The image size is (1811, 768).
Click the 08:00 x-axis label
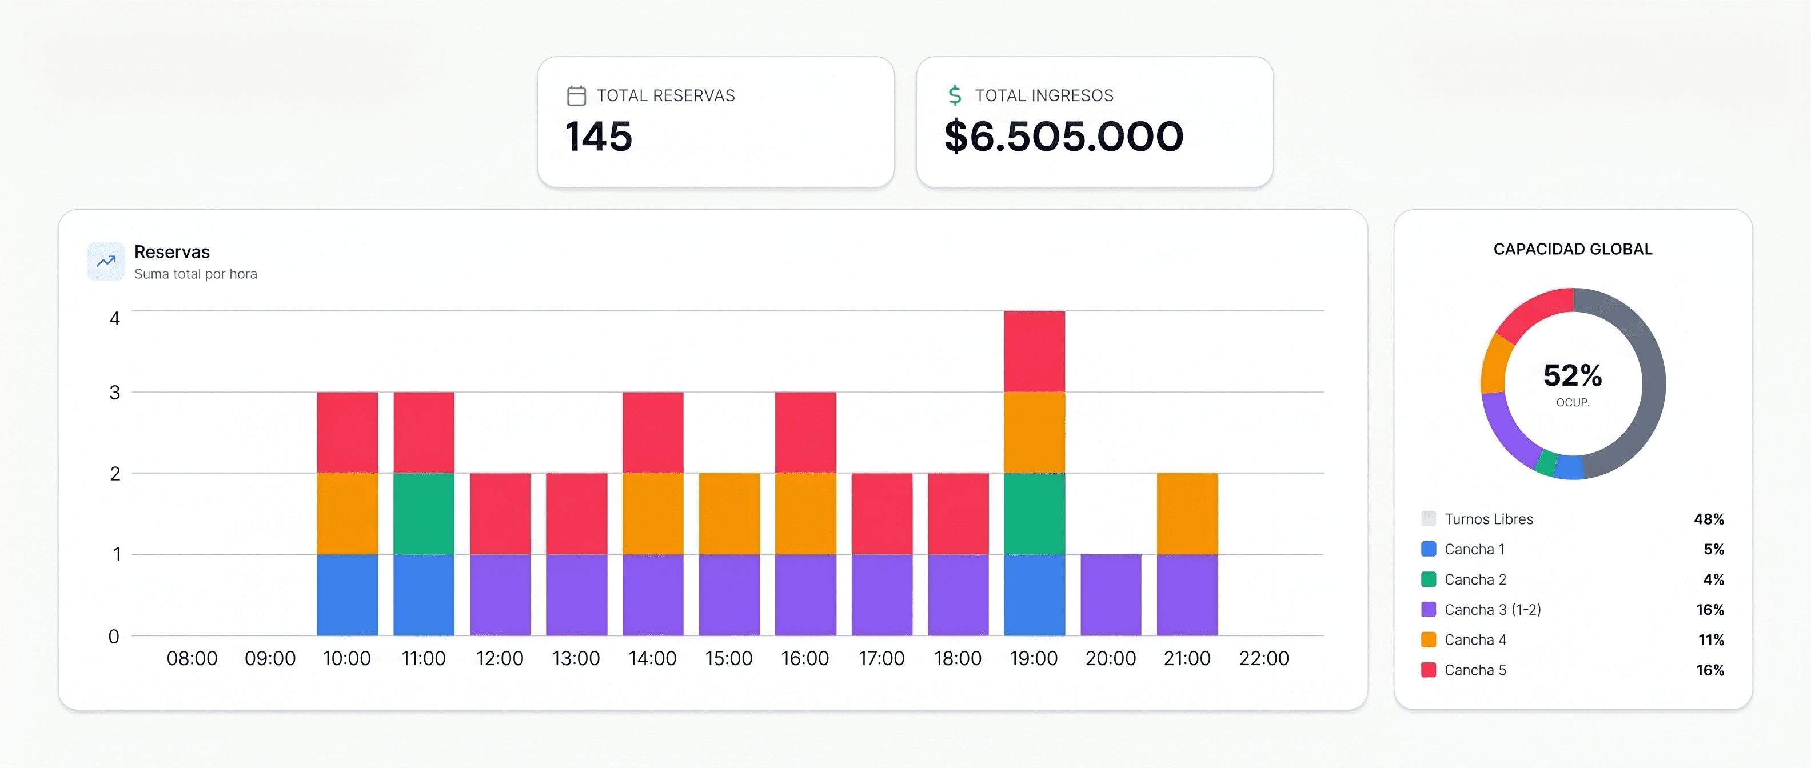(x=192, y=658)
